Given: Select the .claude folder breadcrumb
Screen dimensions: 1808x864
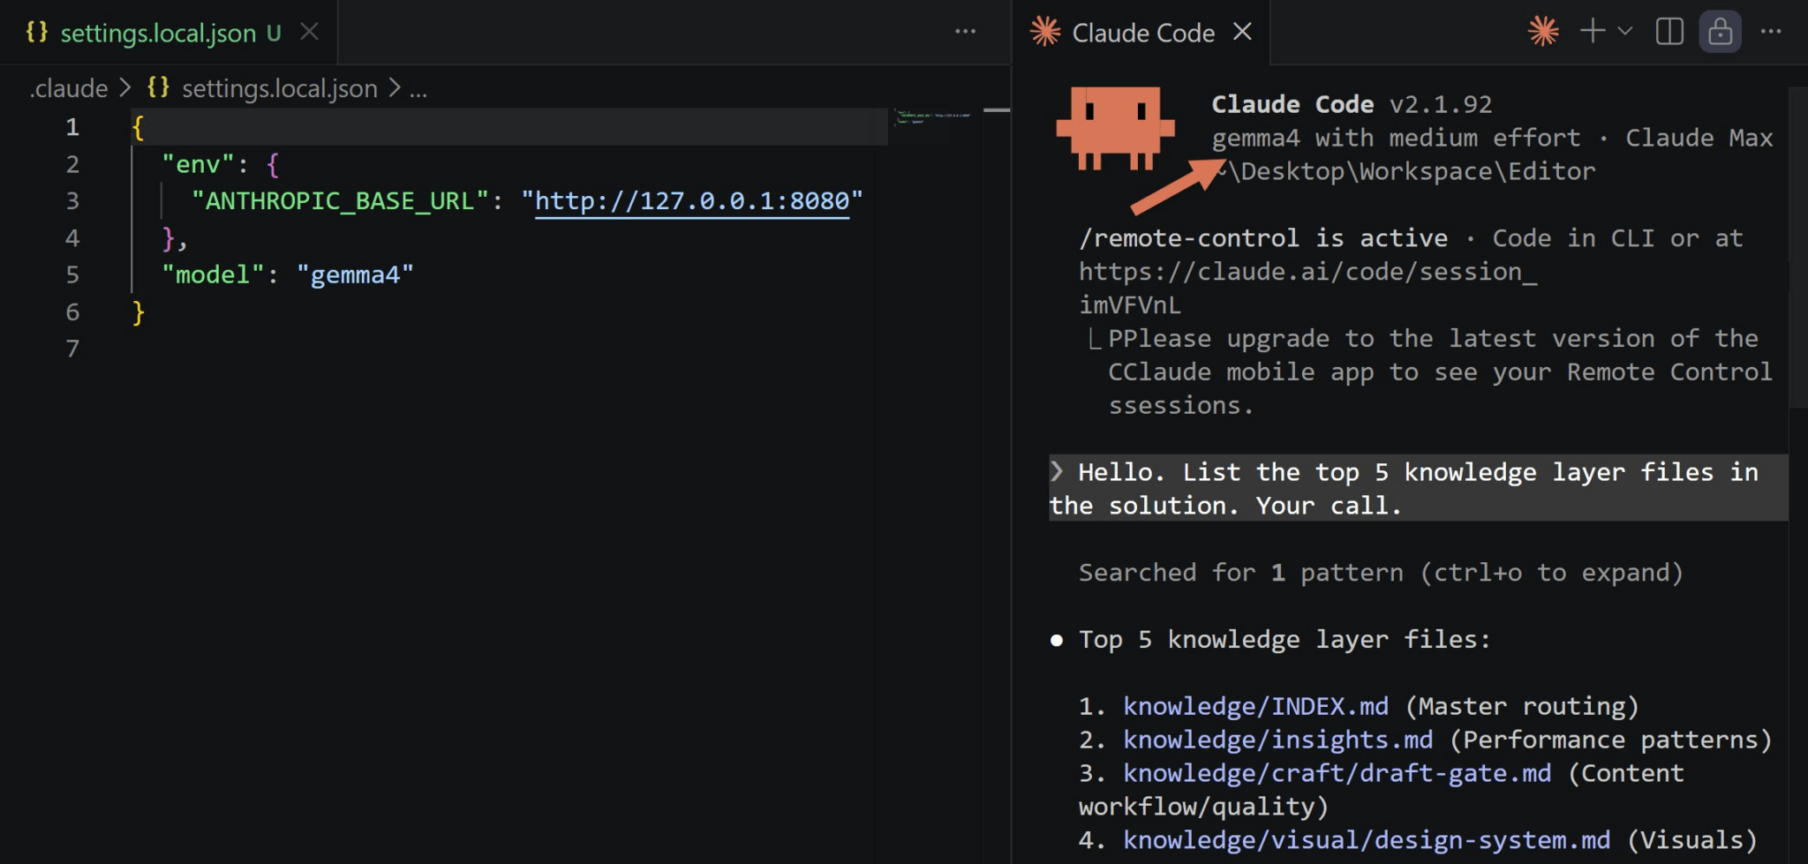Looking at the screenshot, I should pos(69,88).
